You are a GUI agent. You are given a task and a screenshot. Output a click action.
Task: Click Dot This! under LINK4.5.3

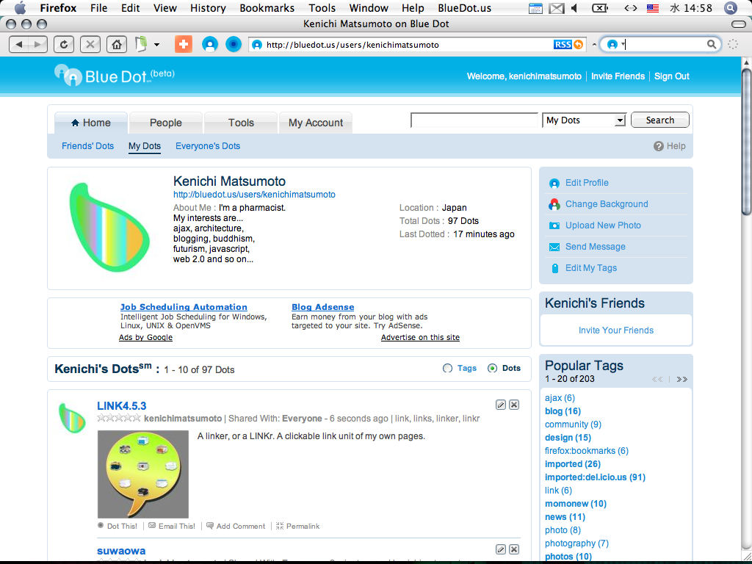coord(117,526)
